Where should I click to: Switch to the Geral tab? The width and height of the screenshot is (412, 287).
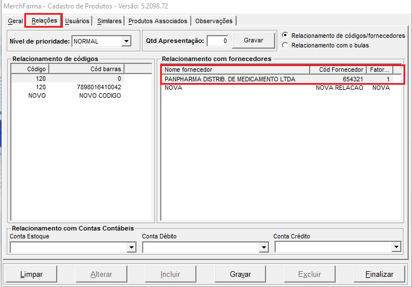[x=15, y=21]
